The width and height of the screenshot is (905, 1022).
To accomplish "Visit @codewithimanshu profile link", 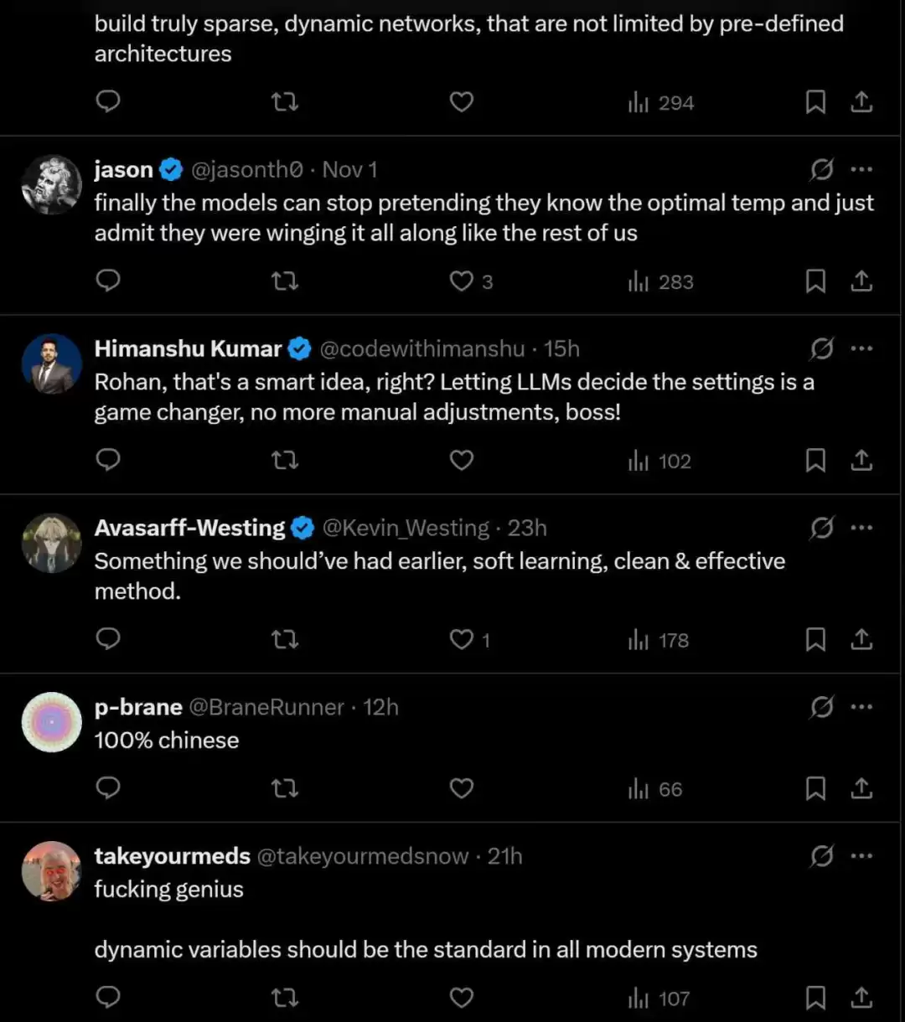I will (422, 349).
